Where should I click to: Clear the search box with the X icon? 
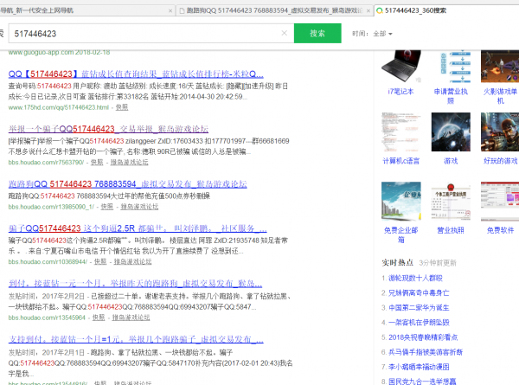click(x=284, y=33)
